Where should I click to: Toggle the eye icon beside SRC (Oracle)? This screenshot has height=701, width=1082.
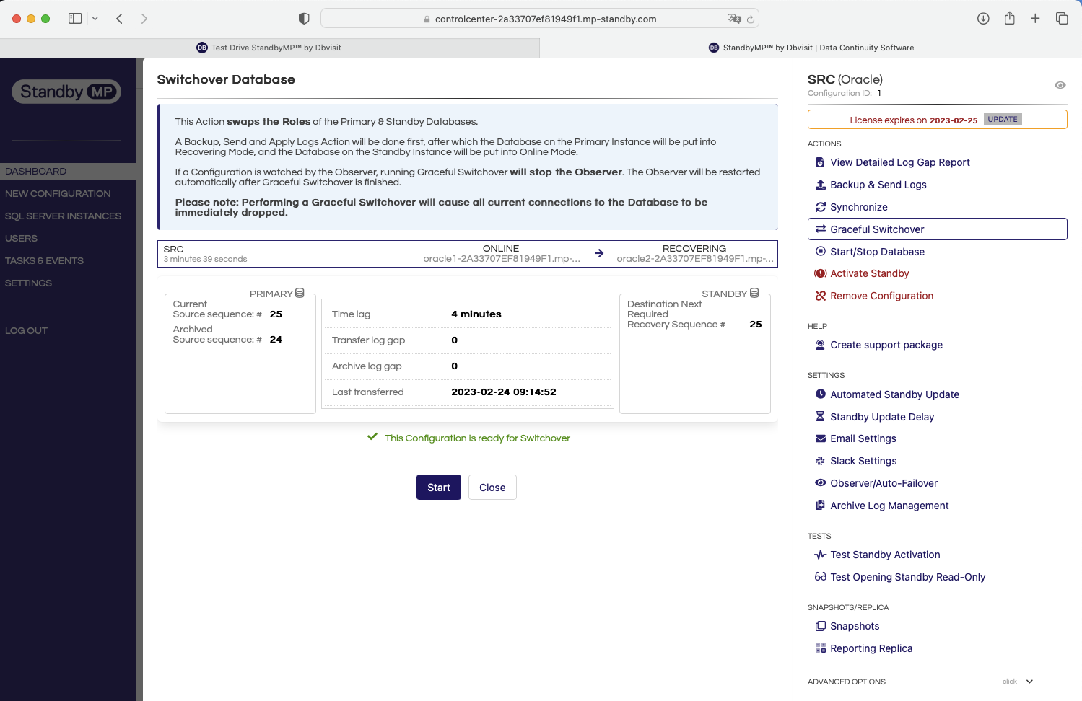coord(1060,85)
